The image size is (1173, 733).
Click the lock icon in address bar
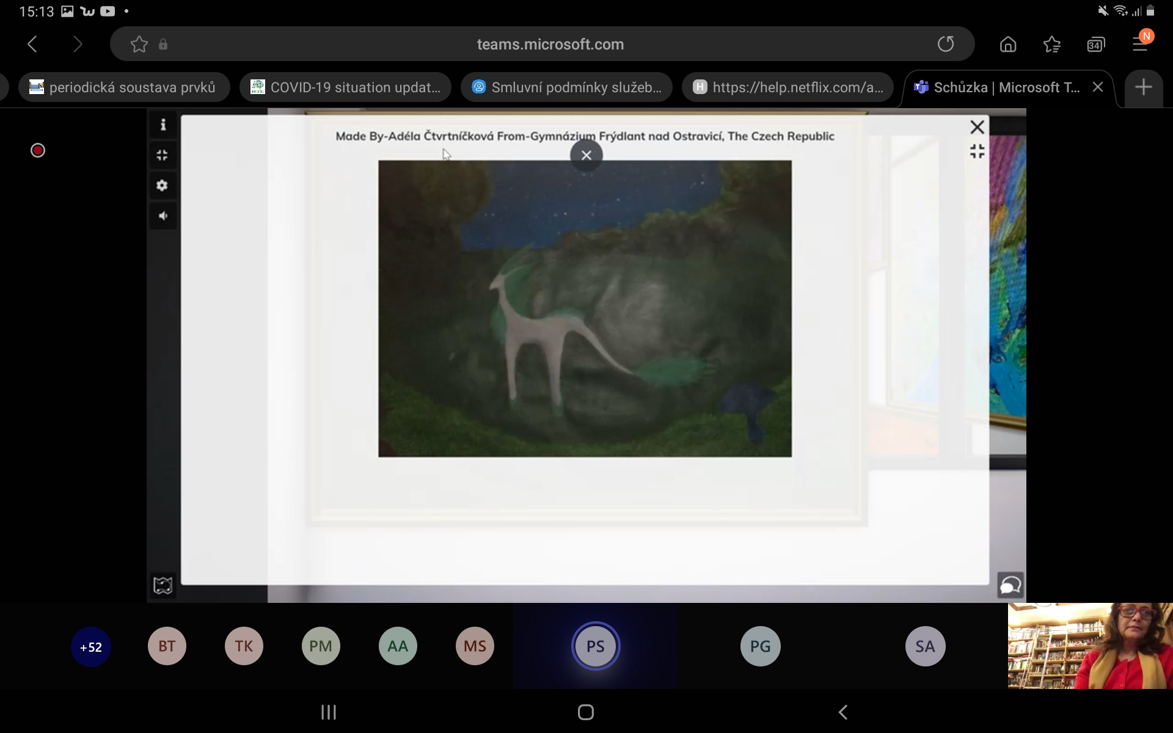coord(163,44)
